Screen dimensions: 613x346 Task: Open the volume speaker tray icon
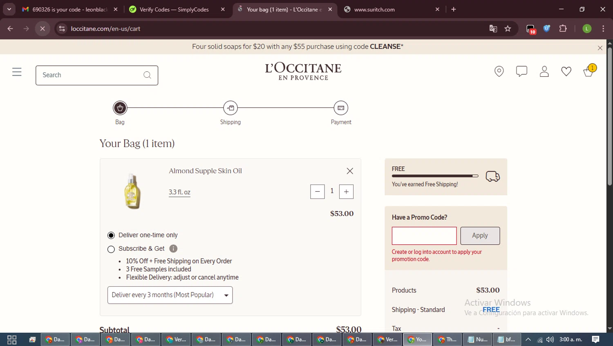(x=550, y=340)
